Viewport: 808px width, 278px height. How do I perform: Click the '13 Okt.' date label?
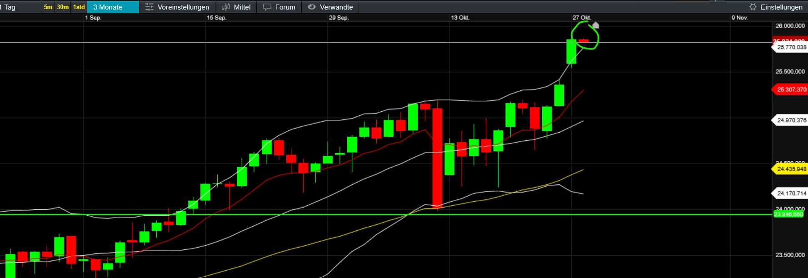[460, 18]
